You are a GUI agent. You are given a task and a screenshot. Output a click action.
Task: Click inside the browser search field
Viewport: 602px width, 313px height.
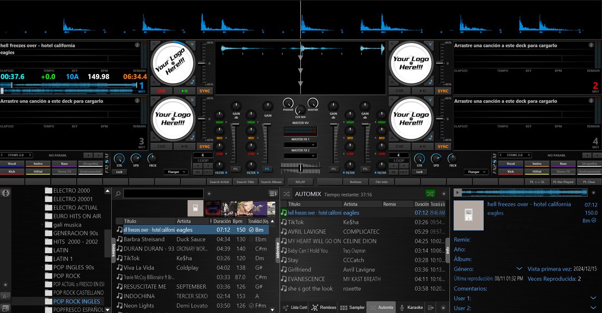[x=163, y=193]
